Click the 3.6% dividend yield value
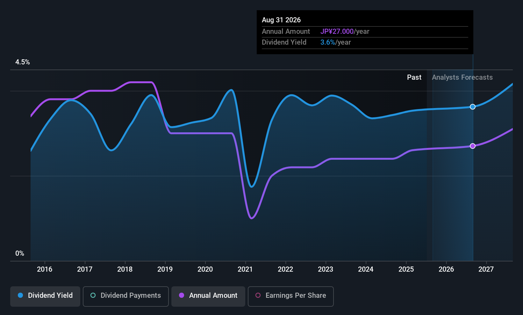The height and width of the screenshot is (315, 523). (328, 42)
